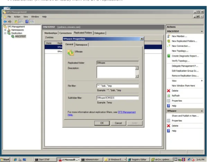
Task: Click the Start button on taskbar
Action: (x=5, y=160)
